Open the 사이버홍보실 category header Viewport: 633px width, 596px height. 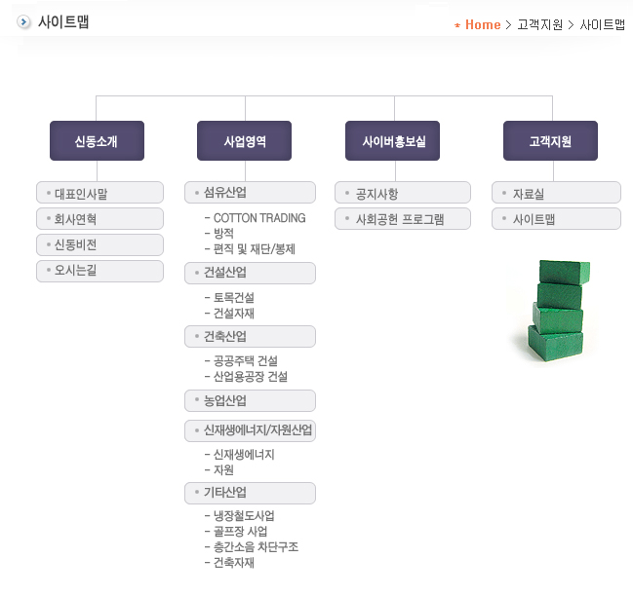point(394,141)
